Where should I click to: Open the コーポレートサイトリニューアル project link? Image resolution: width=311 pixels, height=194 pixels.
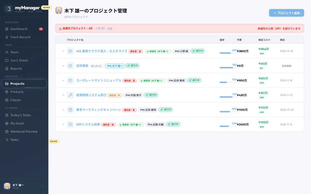(99, 81)
